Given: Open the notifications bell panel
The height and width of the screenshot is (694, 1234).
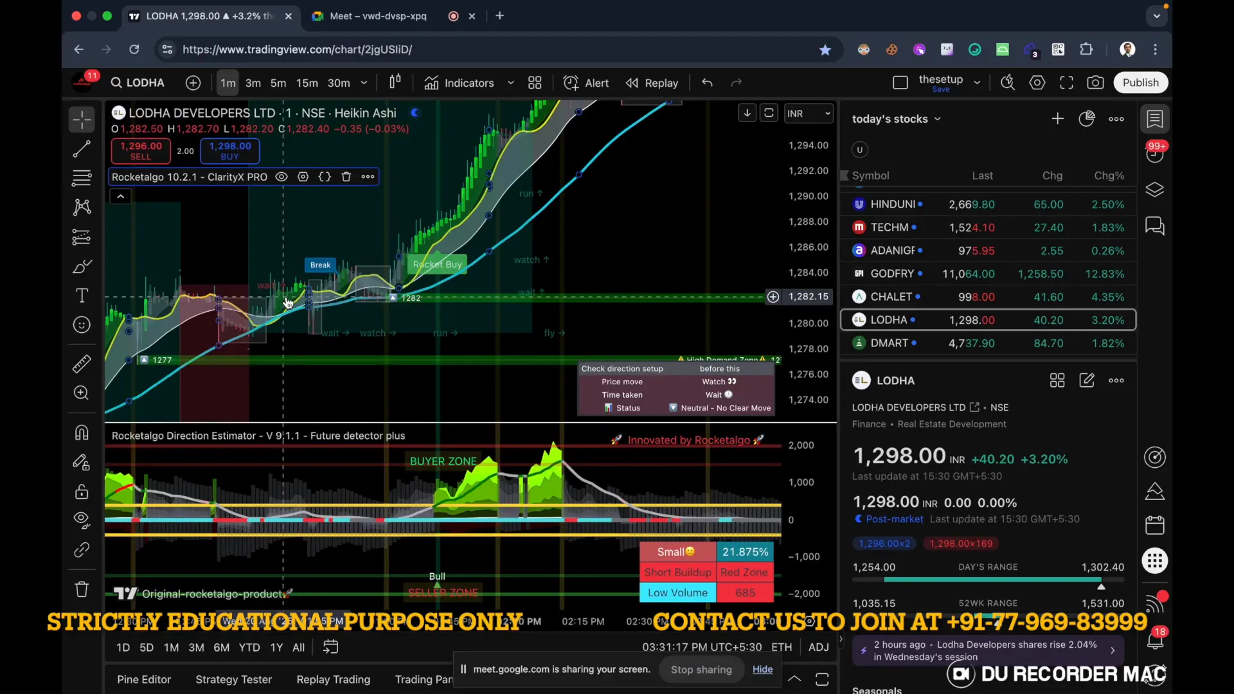Looking at the screenshot, I should (1155, 640).
